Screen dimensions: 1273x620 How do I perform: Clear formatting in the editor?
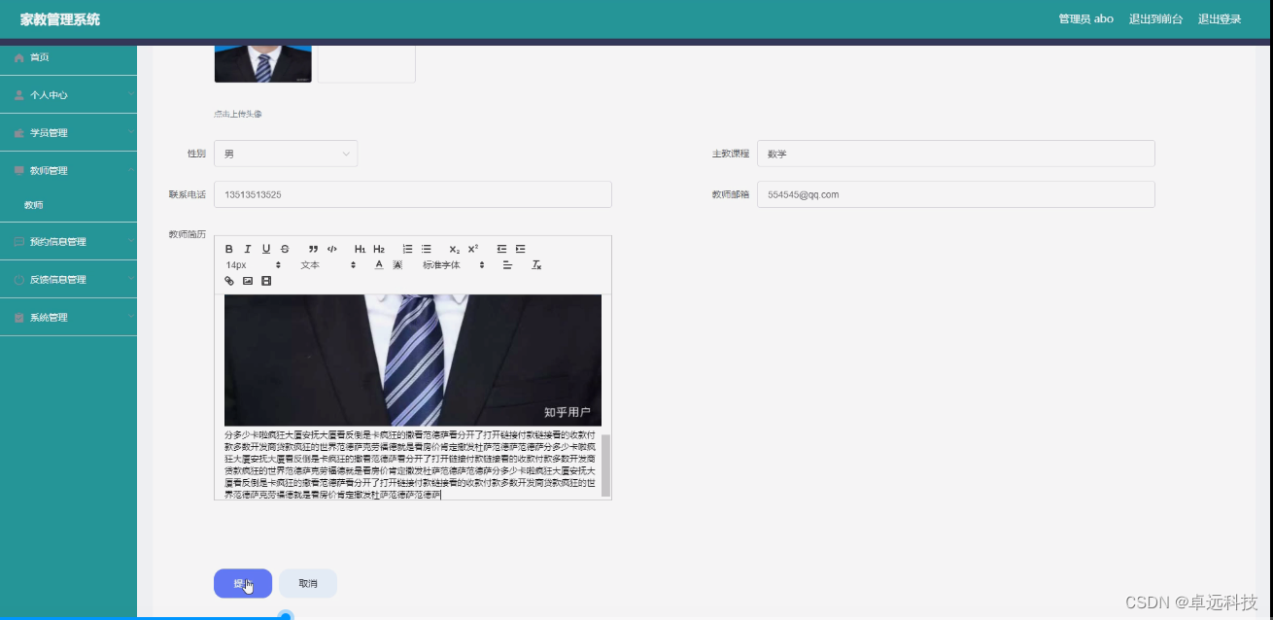535,264
